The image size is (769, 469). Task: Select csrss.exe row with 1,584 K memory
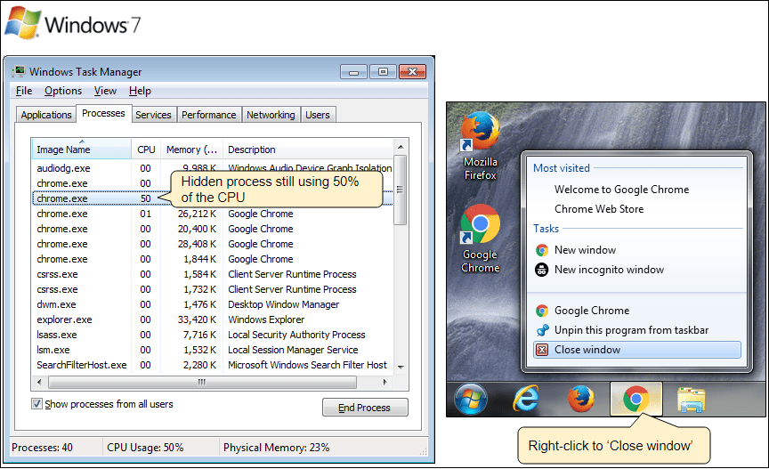click(x=213, y=274)
